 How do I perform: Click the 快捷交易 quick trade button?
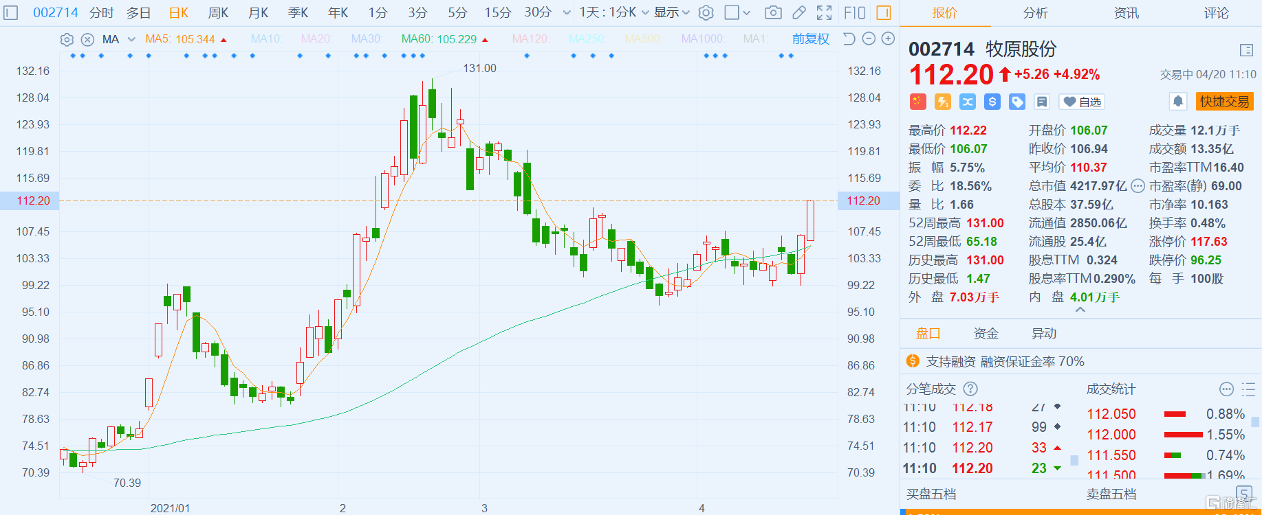pyautogui.click(x=1225, y=102)
